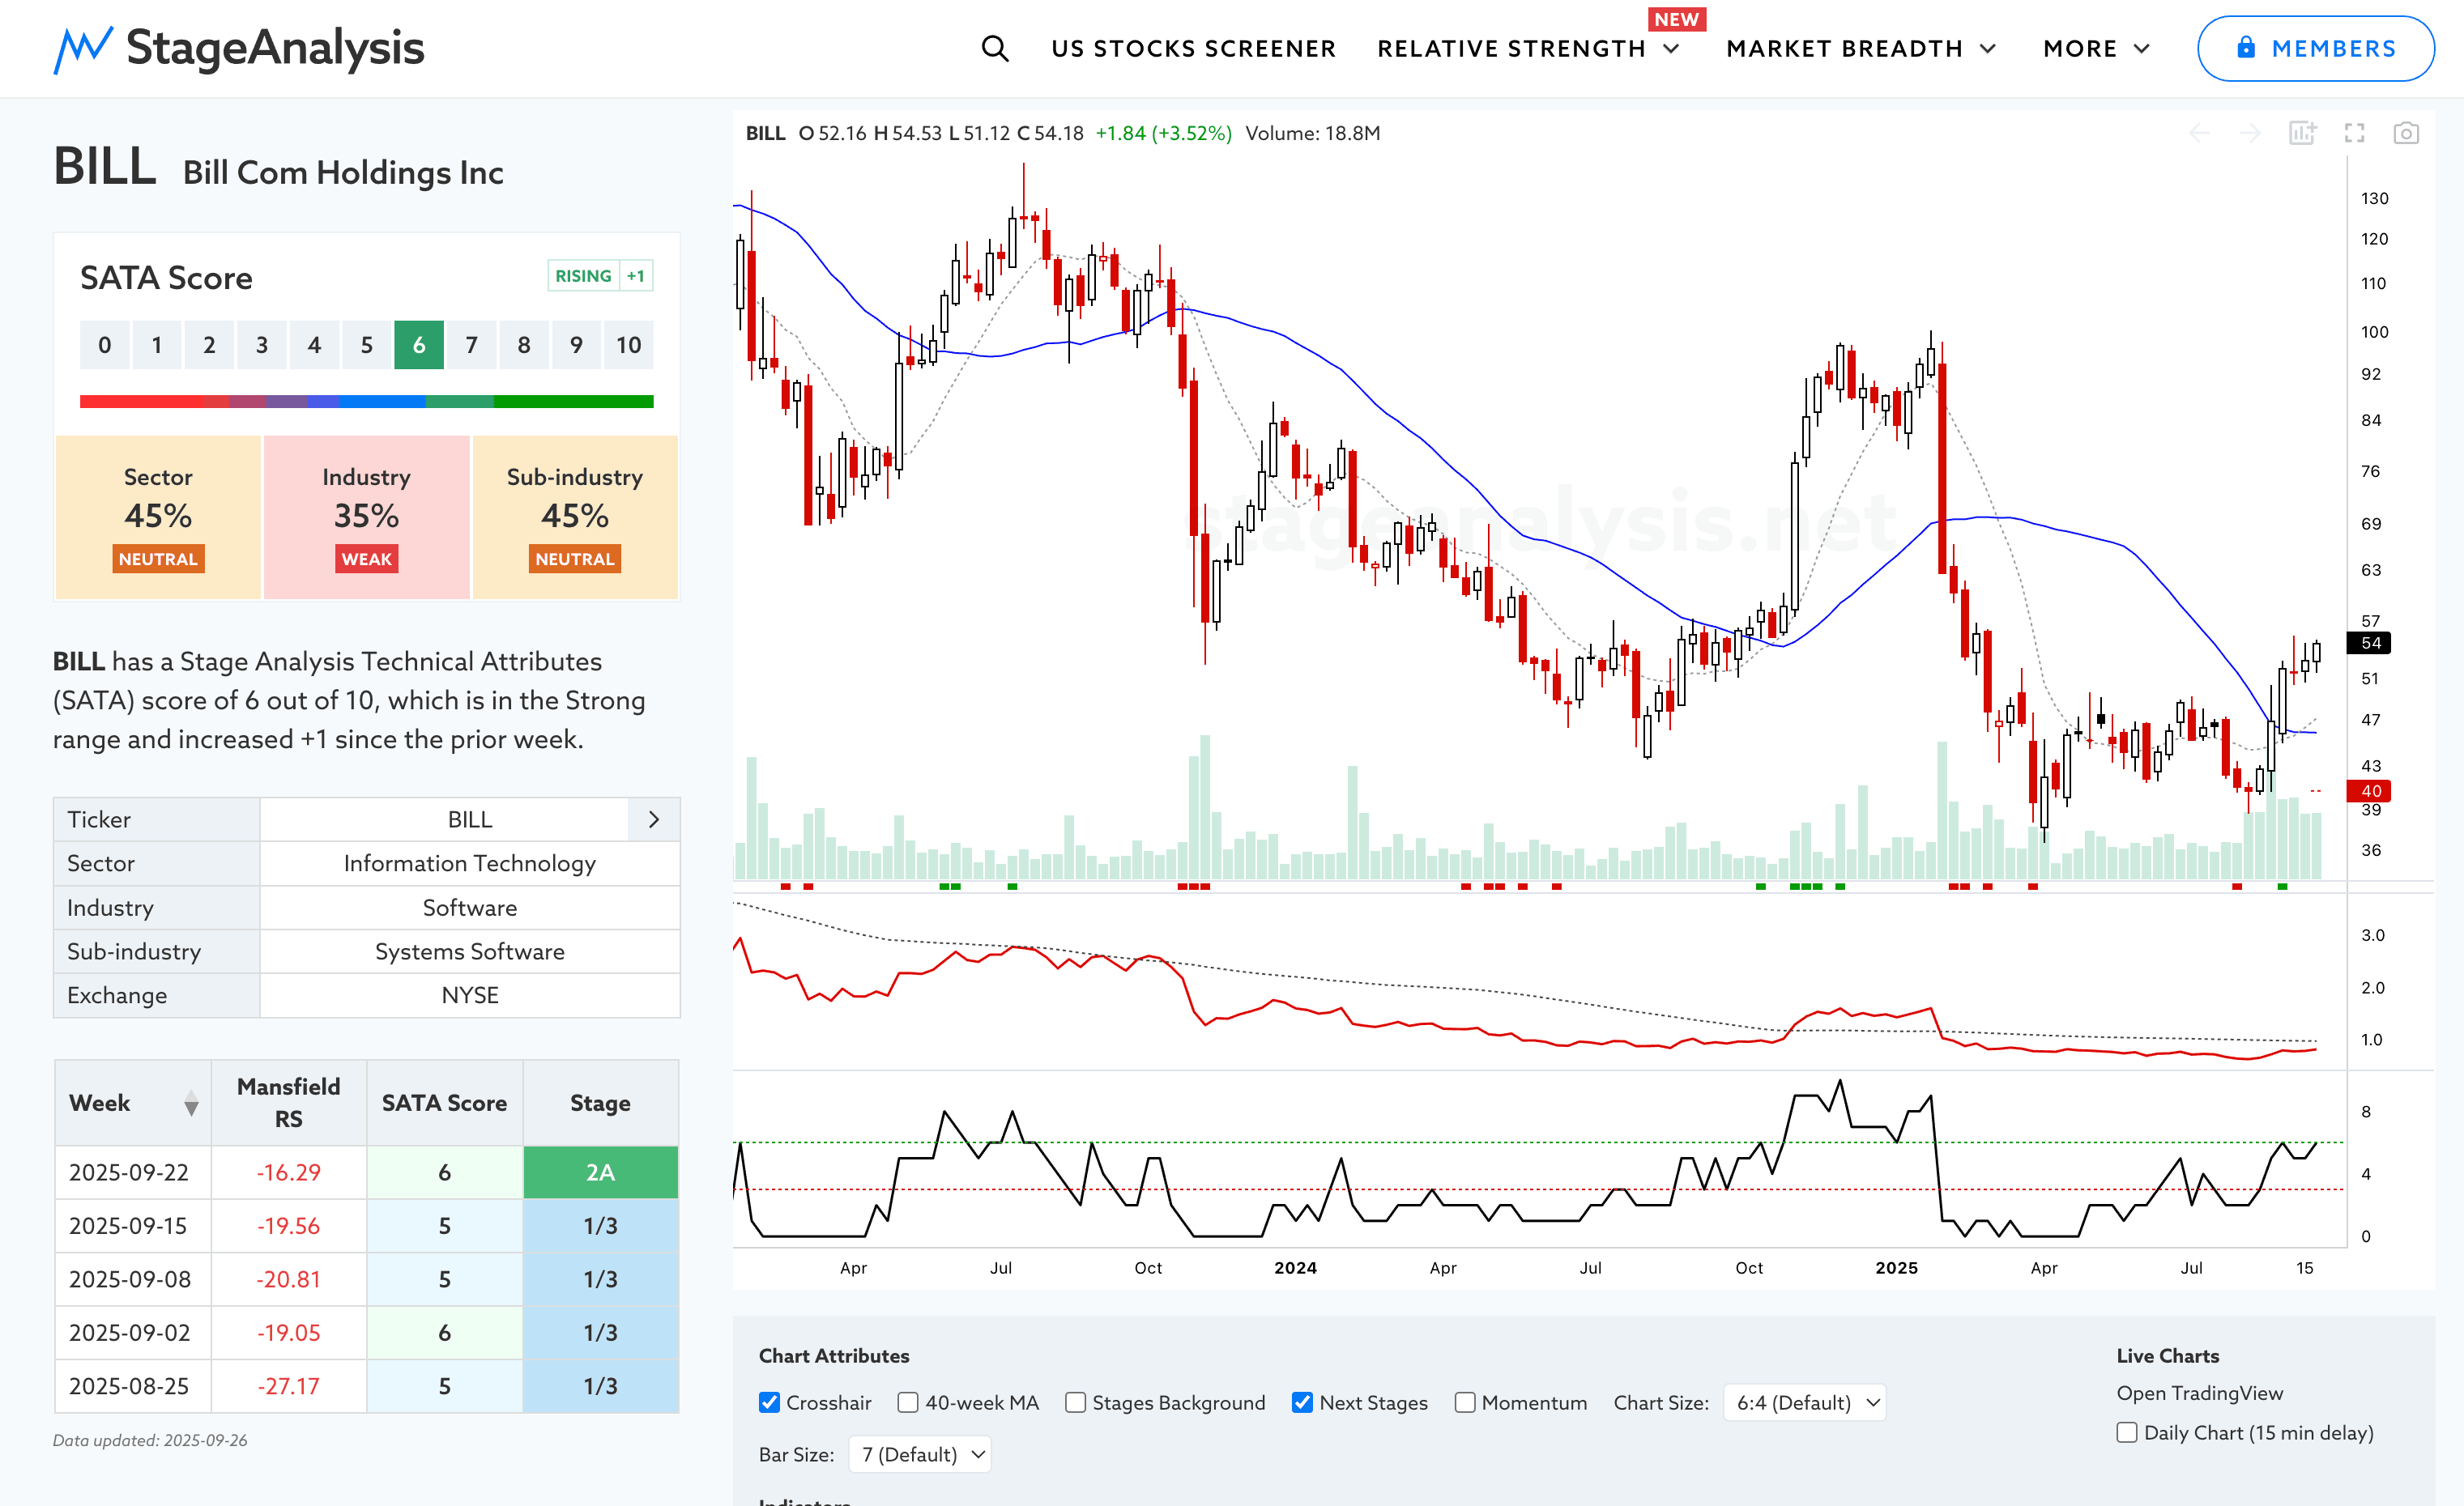This screenshot has width=2464, height=1506.
Task: Expand the More menu
Action: [x=2096, y=48]
